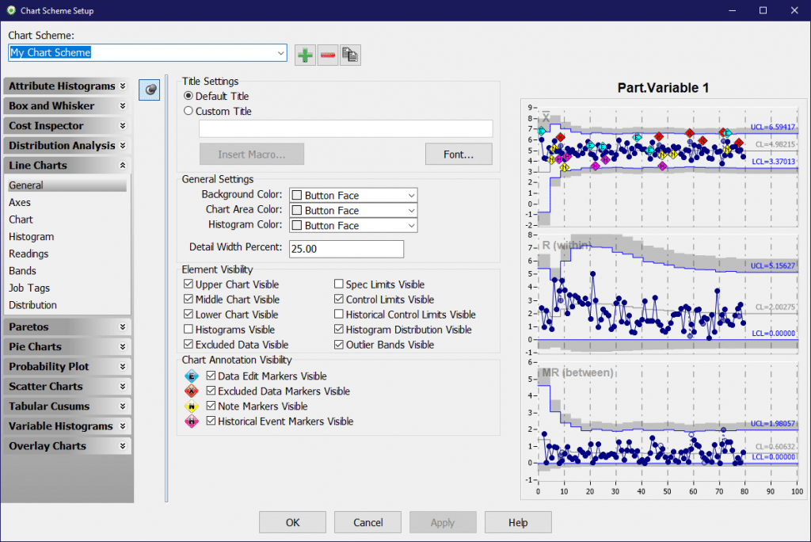Click the red minus remove scheme icon

pos(327,55)
